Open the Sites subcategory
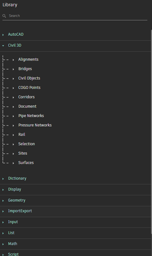152x256 pixels. click(23, 153)
